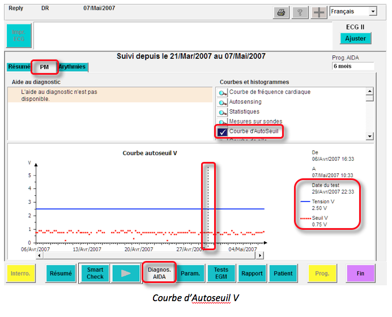Click the Tests EGM button
The height and width of the screenshot is (317, 392).
[221, 273]
